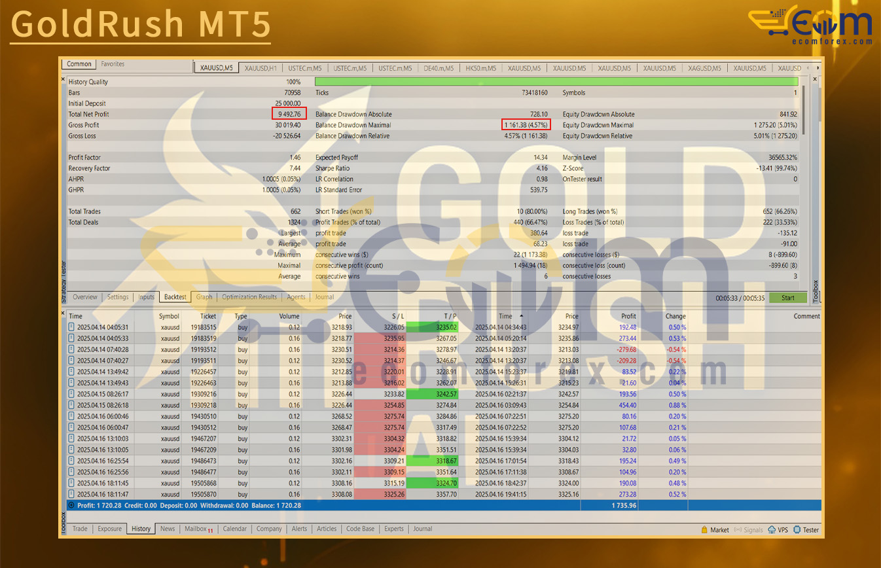
Task: Click the Volume column header
Action: [x=289, y=316]
